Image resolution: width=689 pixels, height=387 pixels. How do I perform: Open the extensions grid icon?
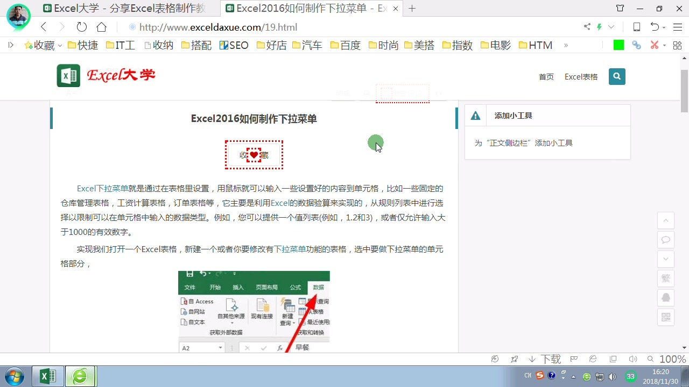click(677, 45)
